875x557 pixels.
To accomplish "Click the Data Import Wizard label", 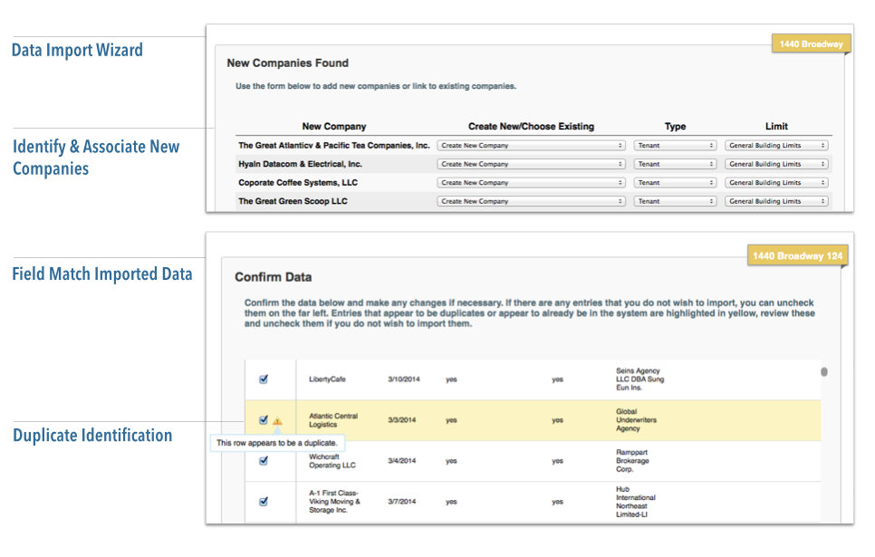I will (x=77, y=50).
